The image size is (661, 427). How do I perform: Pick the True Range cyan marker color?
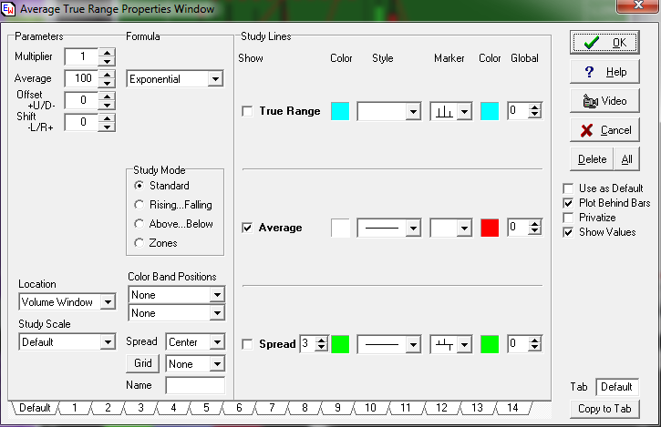point(490,111)
